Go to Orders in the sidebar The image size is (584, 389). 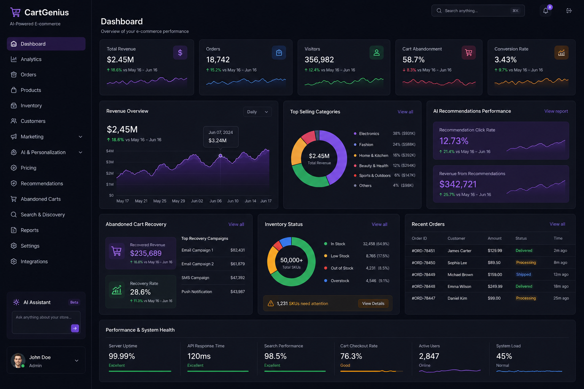tap(46, 74)
